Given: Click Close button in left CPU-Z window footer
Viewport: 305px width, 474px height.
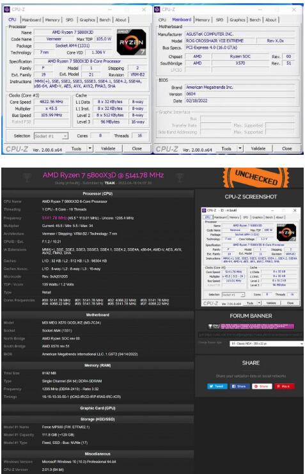Looking at the screenshot, I should tap(137, 148).
